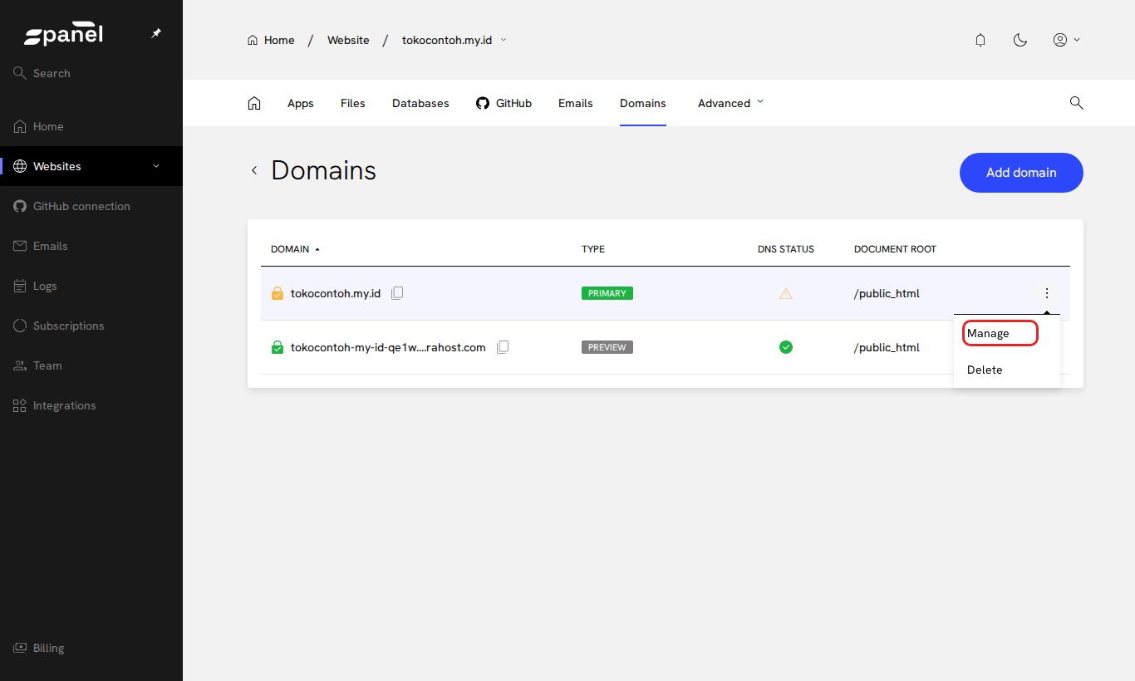Viewport: 1135px width, 681px height.
Task: Open the user account menu
Action: 1066,40
